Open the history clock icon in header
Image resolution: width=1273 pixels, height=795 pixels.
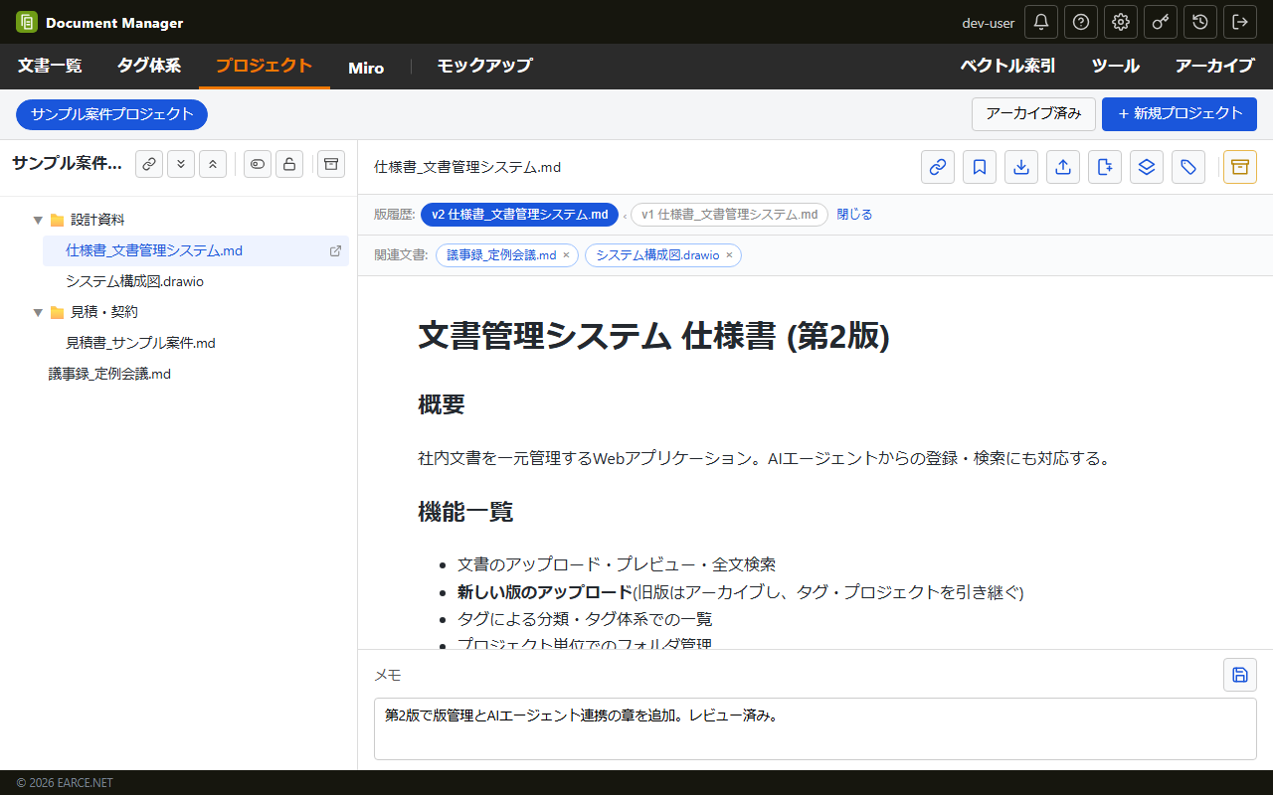coord(1200,22)
